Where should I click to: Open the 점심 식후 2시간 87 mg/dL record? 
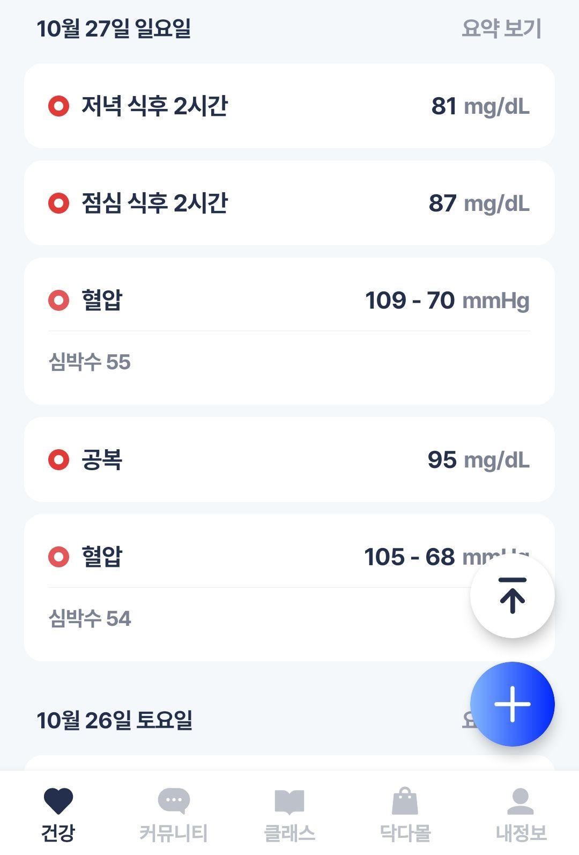(x=289, y=203)
